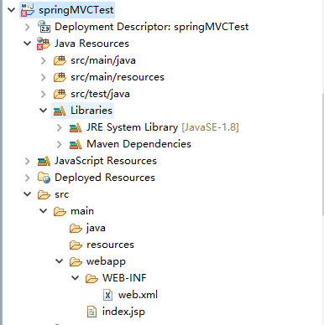Click the vertical scrollbar of the explorer
This screenshot has height=325, width=324.
322,154
